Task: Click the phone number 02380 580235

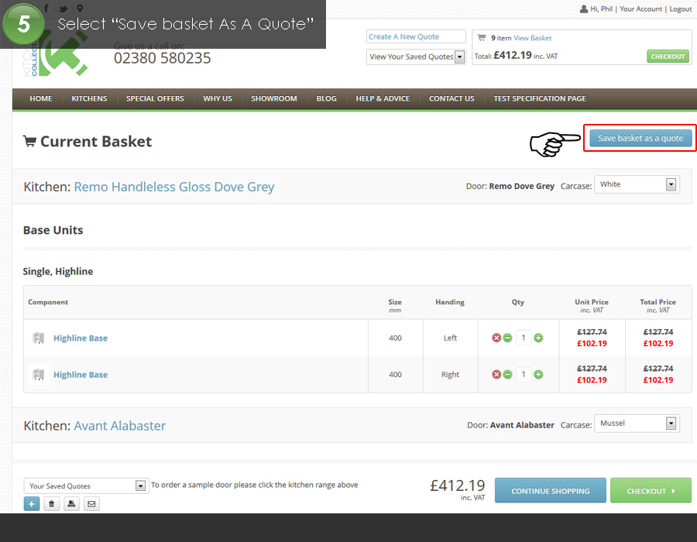Action: click(x=163, y=58)
